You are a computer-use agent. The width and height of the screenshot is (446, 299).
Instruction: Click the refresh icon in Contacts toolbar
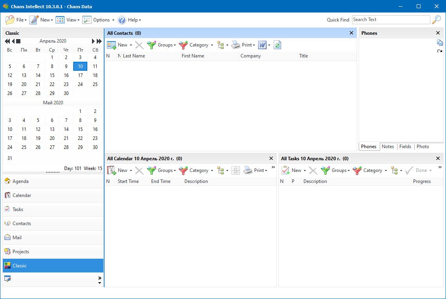(277, 45)
